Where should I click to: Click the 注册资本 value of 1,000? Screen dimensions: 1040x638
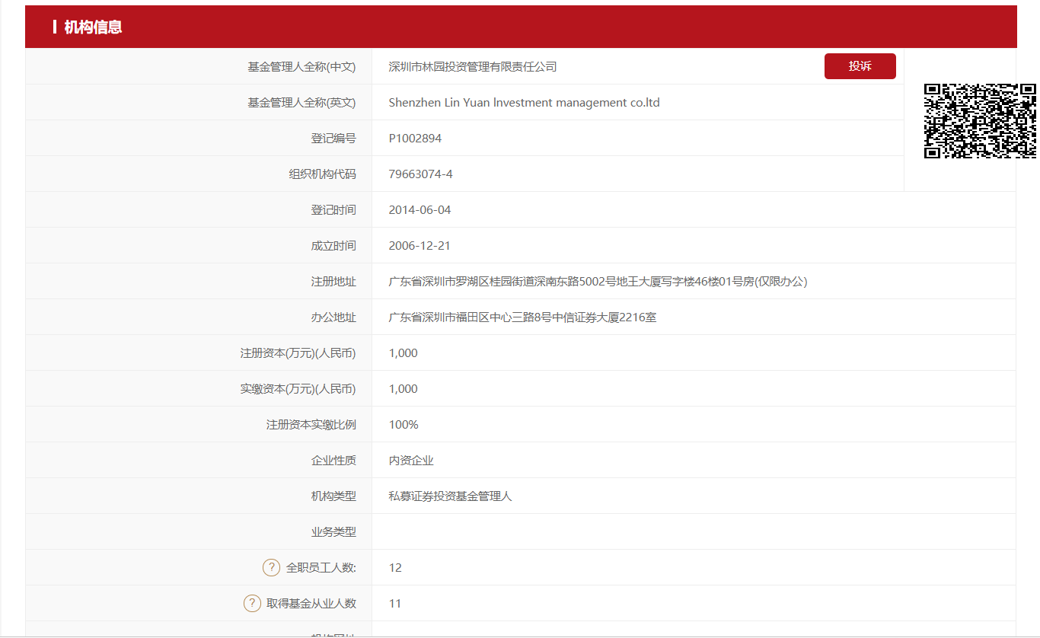coord(403,353)
